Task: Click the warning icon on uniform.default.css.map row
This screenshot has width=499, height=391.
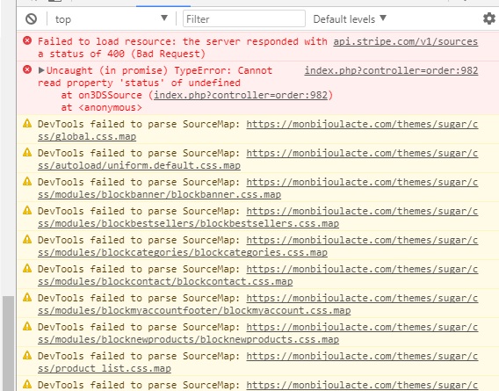Action: pyautogui.click(x=27, y=152)
